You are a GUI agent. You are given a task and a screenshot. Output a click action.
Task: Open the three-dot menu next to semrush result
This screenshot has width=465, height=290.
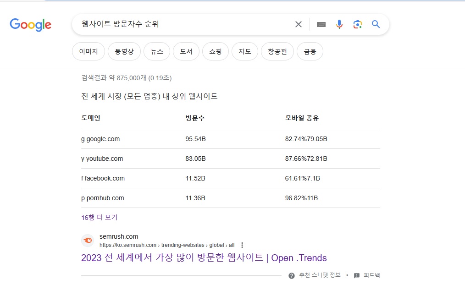click(x=242, y=245)
